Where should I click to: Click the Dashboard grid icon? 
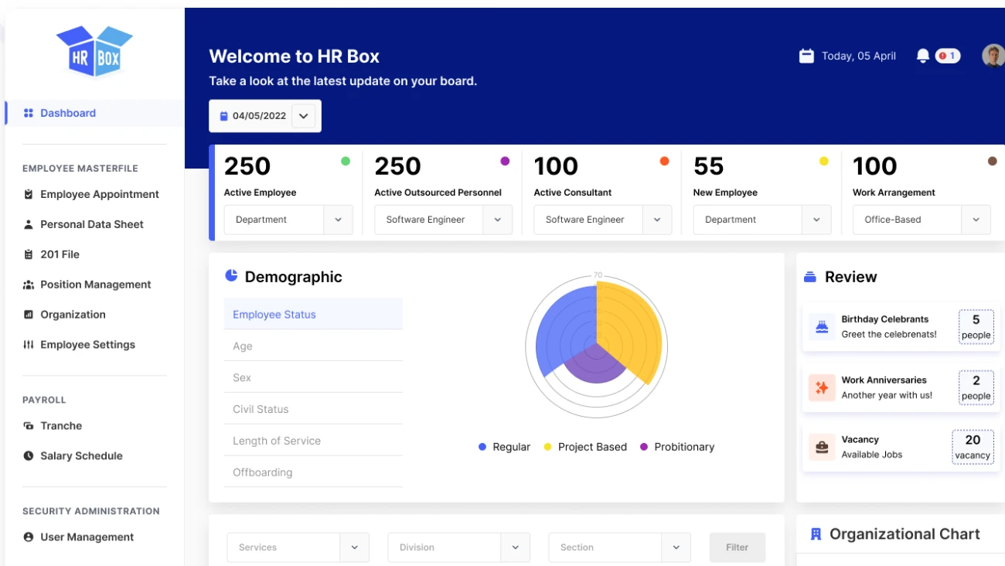point(29,113)
